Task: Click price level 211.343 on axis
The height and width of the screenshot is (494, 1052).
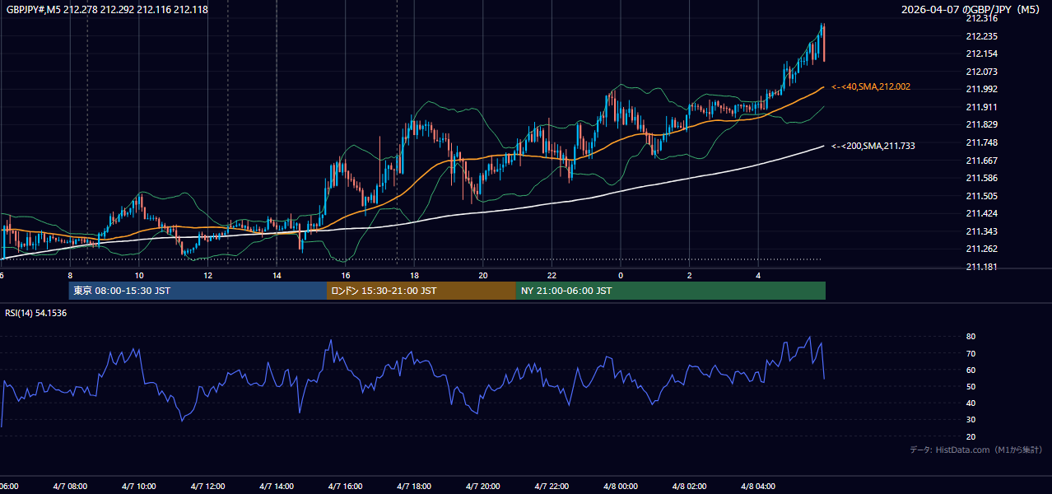Action: click(981, 231)
